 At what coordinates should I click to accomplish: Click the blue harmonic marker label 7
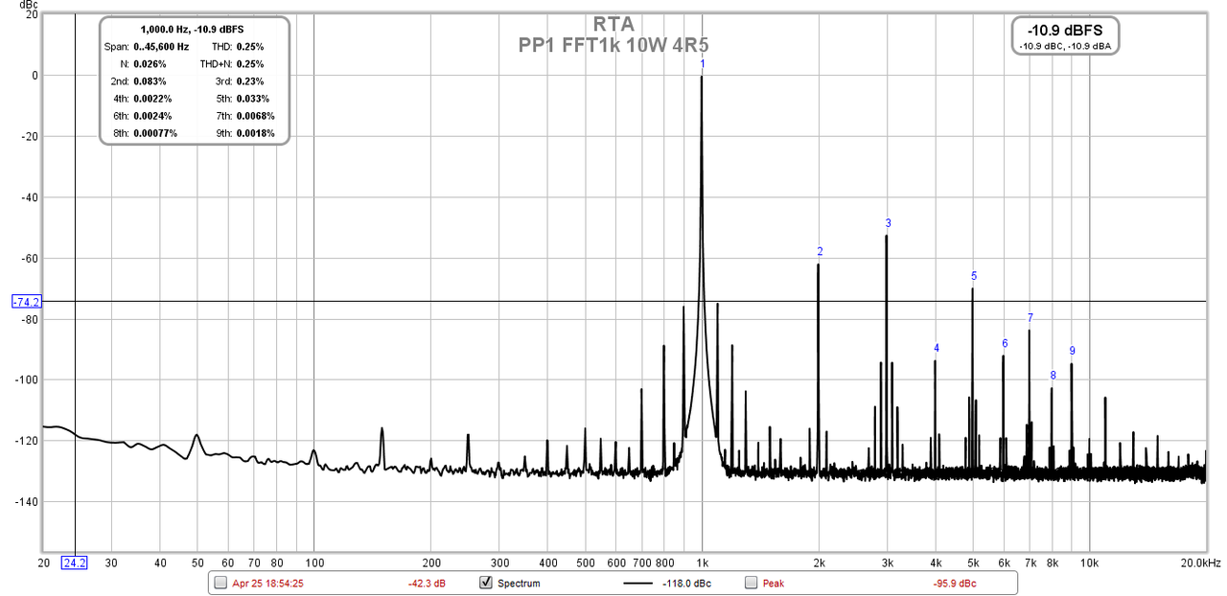[x=1030, y=317]
